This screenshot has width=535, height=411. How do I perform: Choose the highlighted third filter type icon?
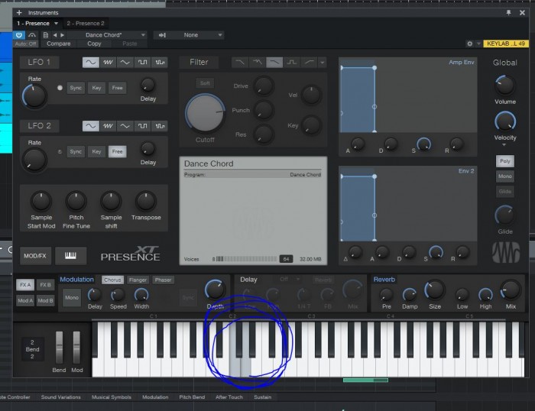pyautogui.click(x=274, y=62)
